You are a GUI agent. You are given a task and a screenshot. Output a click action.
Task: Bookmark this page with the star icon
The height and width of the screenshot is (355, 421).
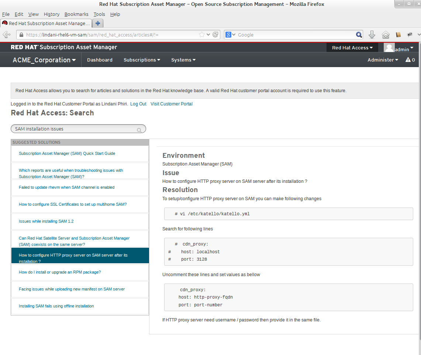[202, 35]
